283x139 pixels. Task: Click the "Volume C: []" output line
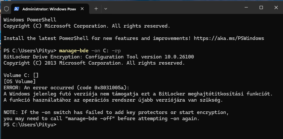21,75
